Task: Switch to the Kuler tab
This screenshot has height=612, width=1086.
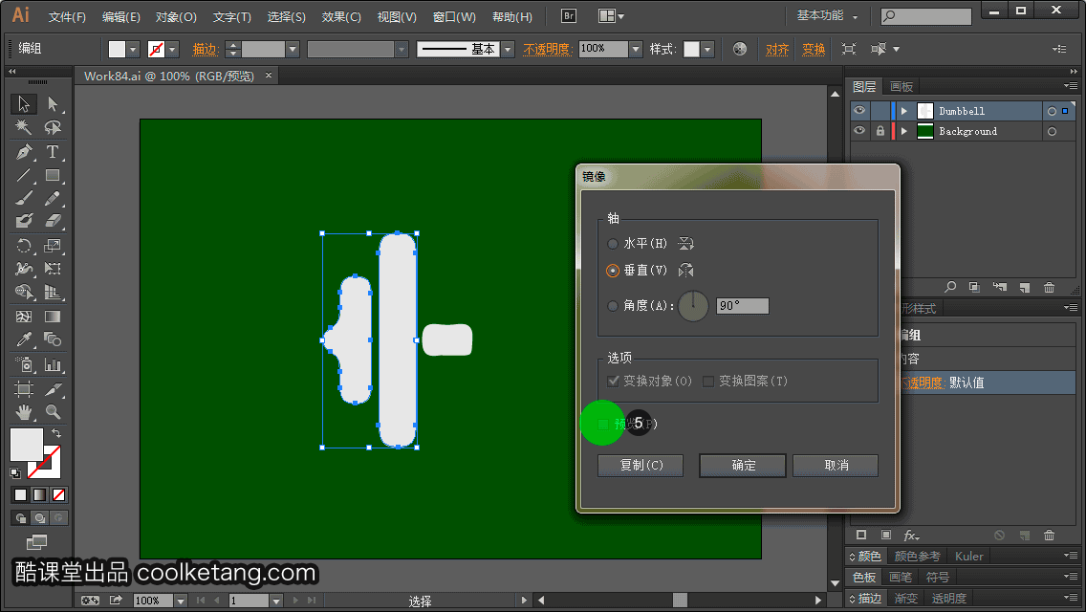Action: (x=968, y=556)
